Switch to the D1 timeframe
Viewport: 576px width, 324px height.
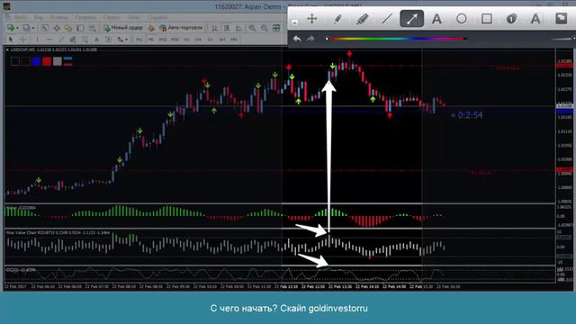(211, 40)
